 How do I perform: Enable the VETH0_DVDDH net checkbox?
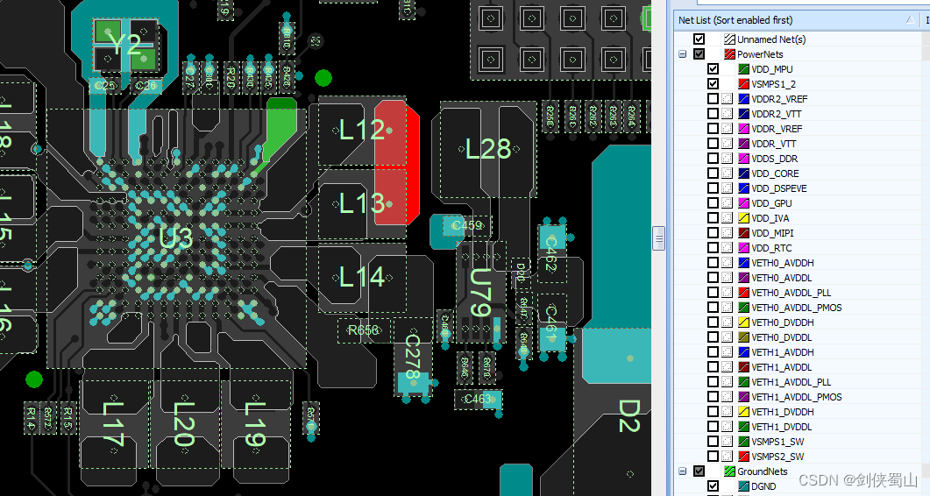(713, 322)
